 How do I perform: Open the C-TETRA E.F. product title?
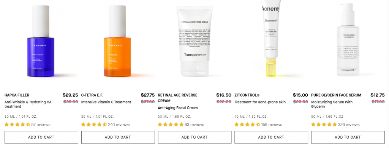(92, 95)
